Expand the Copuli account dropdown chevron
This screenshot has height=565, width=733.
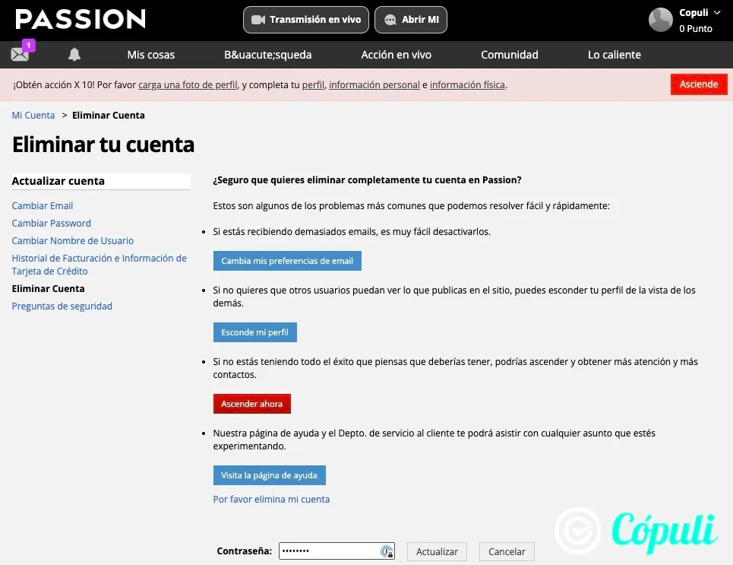[x=716, y=13]
